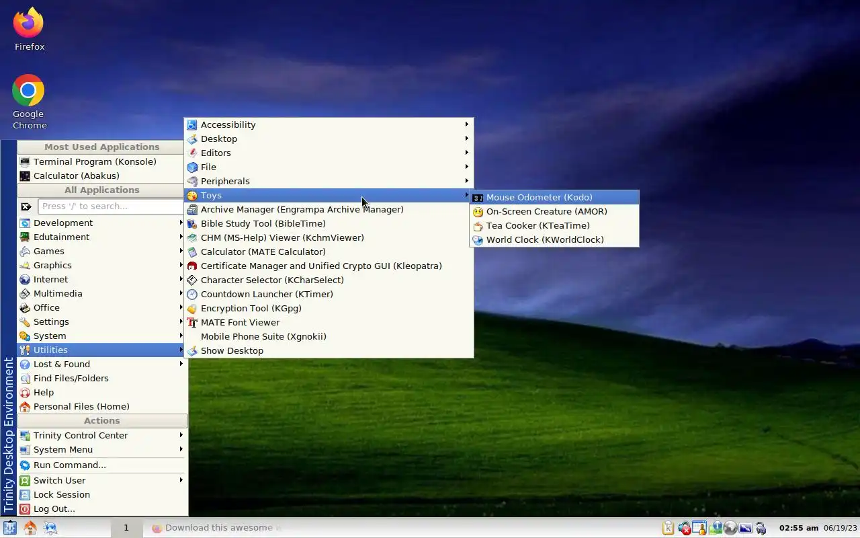Open the Settings category
The width and height of the screenshot is (860, 538).
click(x=101, y=321)
